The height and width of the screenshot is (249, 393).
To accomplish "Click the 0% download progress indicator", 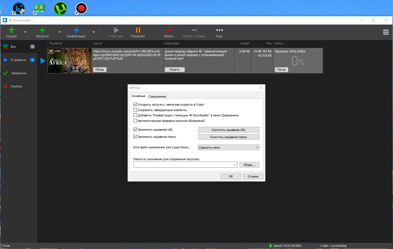I will (298, 61).
